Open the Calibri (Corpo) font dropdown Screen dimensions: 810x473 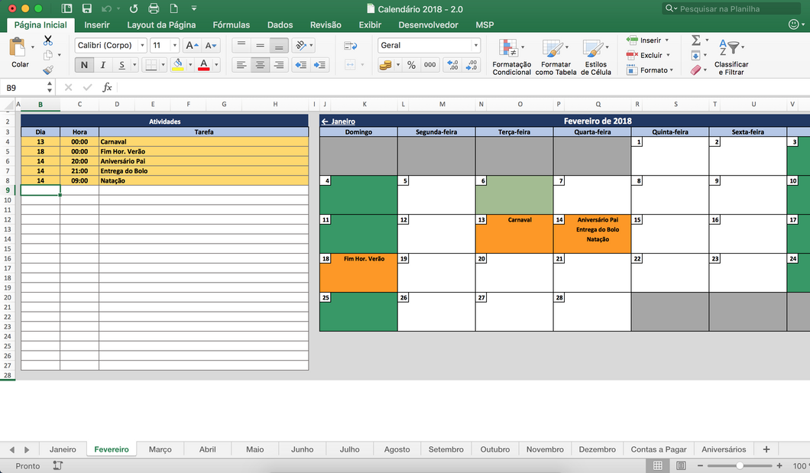click(x=142, y=45)
